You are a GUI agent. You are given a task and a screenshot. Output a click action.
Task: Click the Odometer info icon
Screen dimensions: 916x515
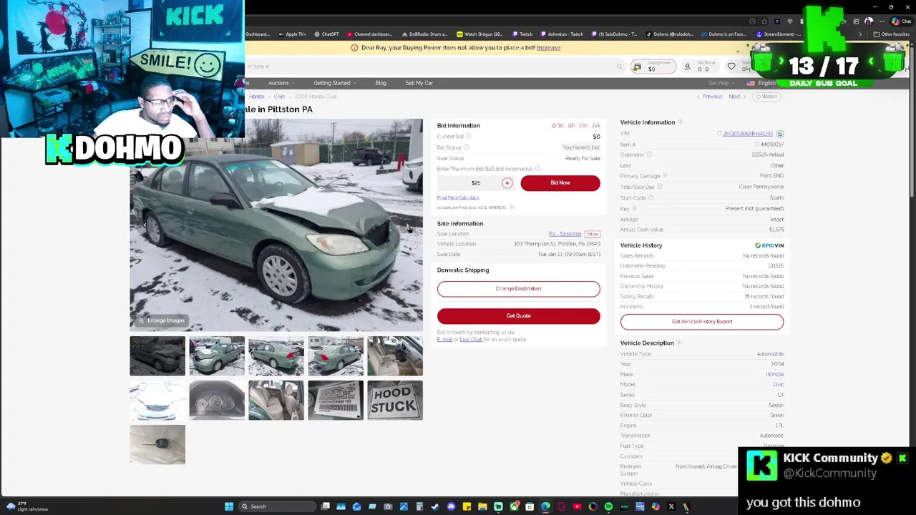coord(649,154)
